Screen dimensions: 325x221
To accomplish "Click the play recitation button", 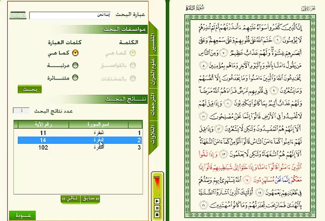I will (x=157, y=201).
